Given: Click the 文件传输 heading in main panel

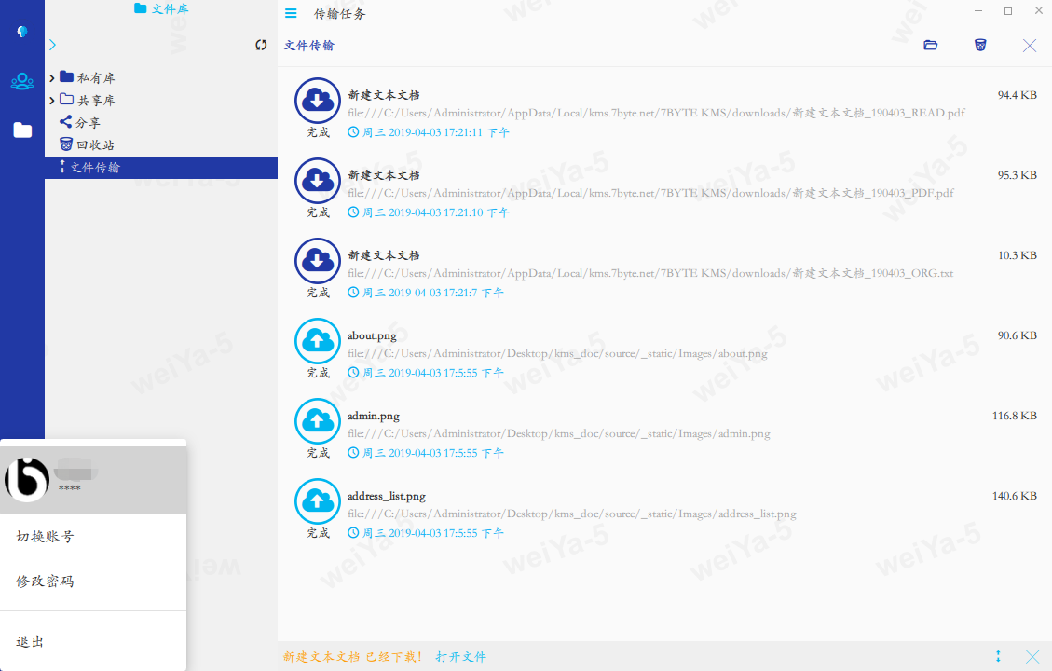Looking at the screenshot, I should pos(308,45).
